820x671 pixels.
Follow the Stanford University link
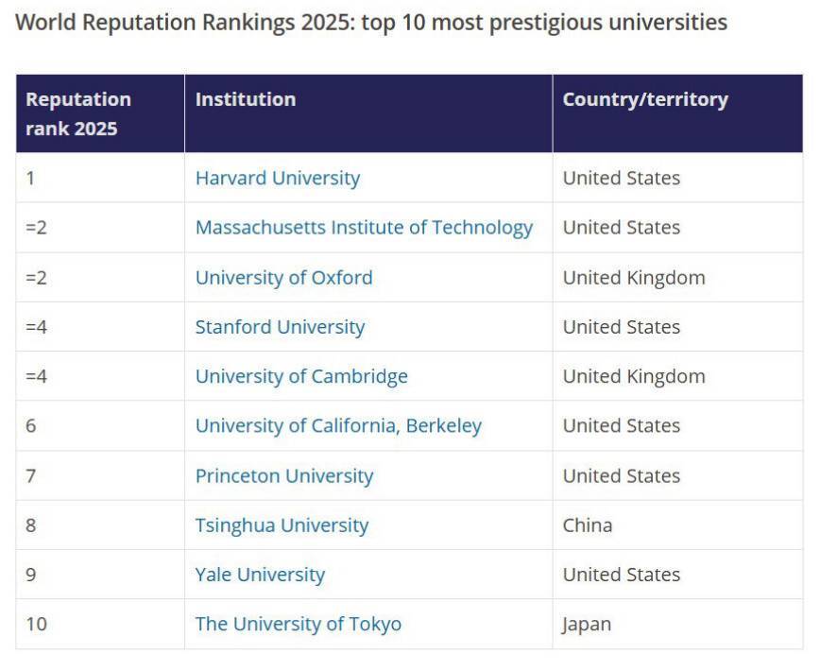point(280,327)
